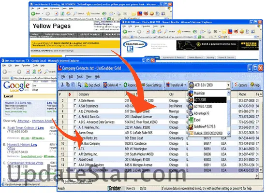
Task: Open the Delete All dropdown arrow
Action: coord(120,85)
